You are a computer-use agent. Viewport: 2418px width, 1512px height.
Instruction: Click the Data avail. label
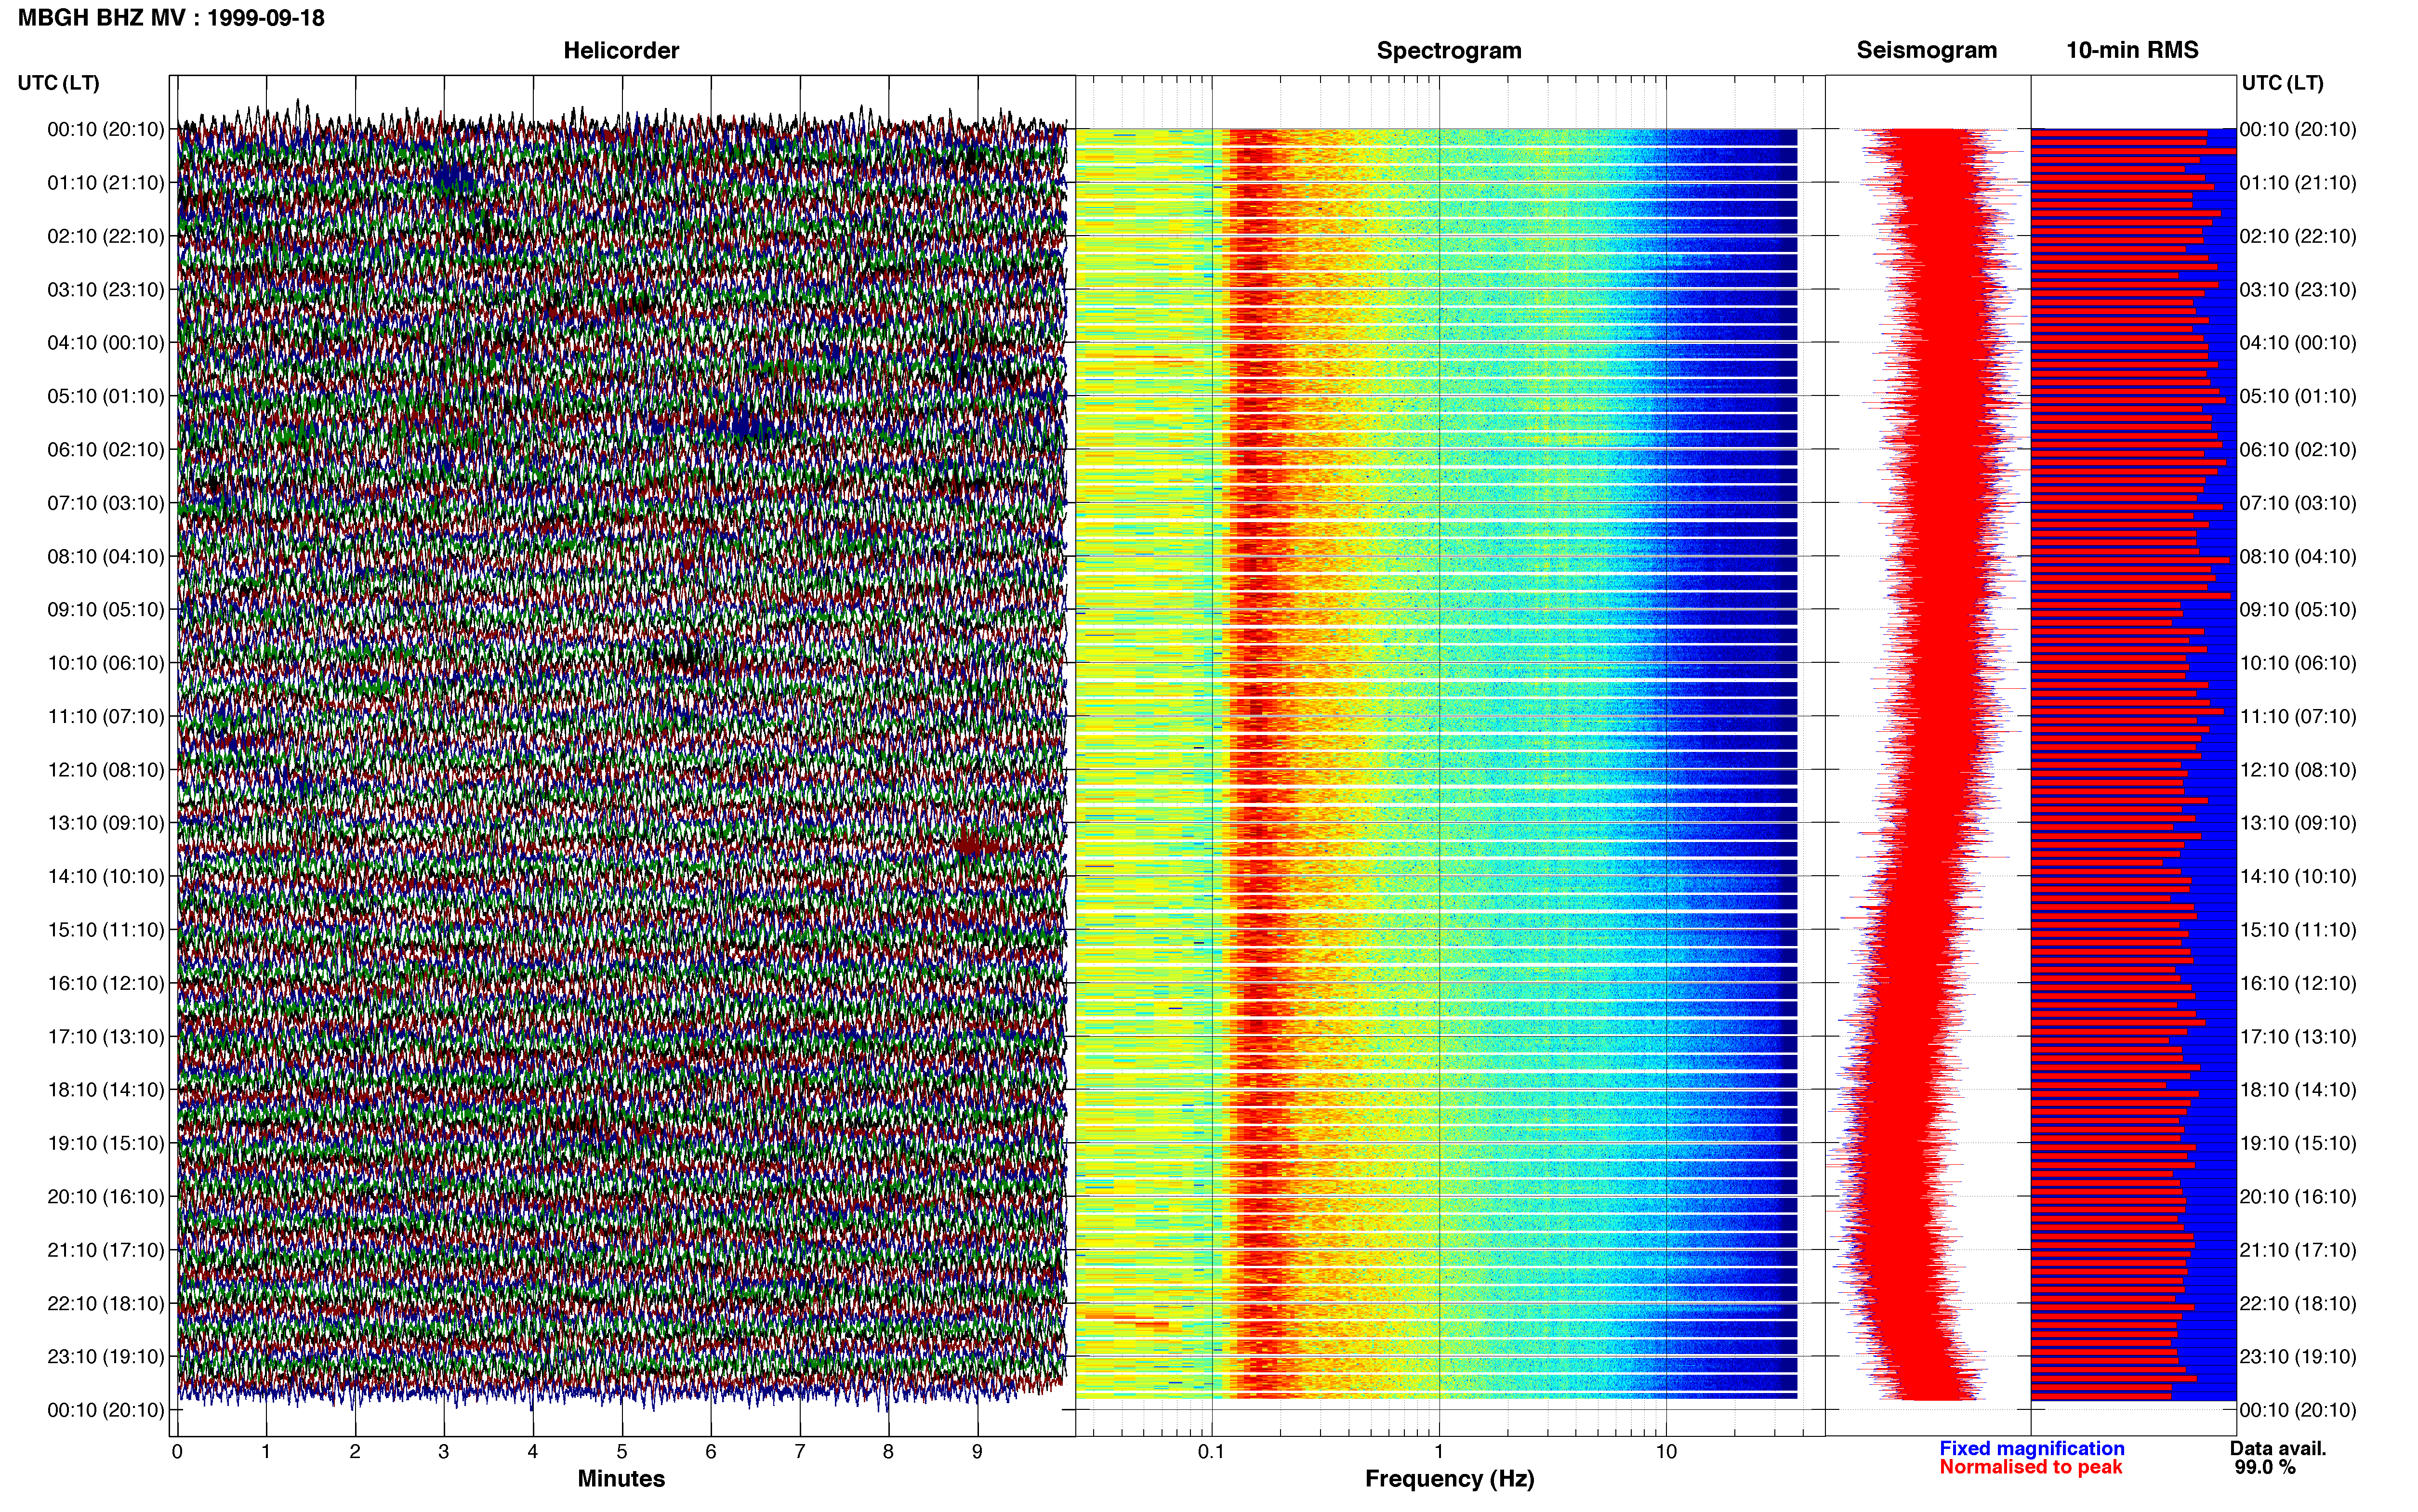click(x=2278, y=1448)
